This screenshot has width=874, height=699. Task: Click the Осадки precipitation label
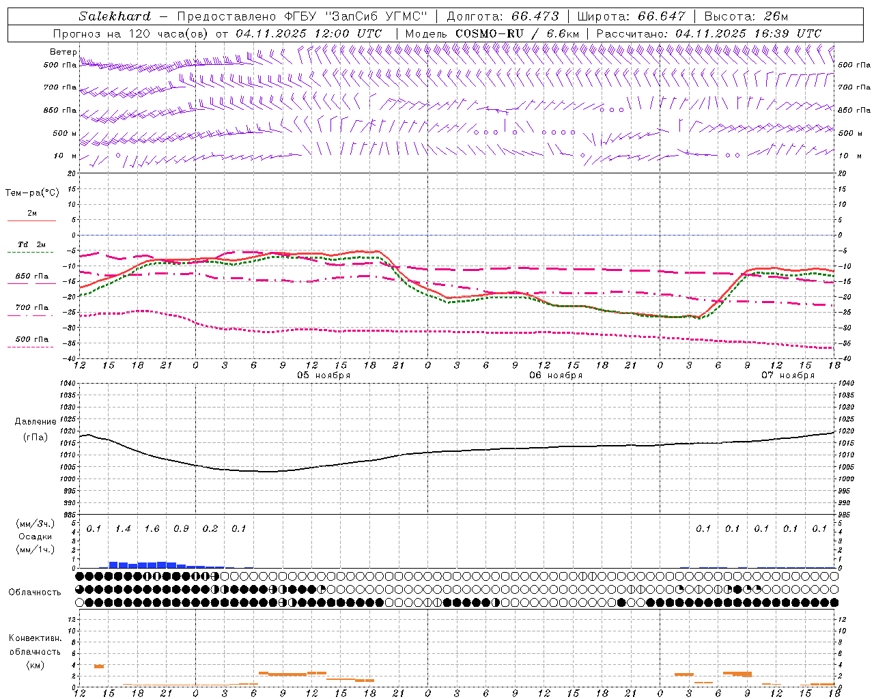[x=36, y=537]
